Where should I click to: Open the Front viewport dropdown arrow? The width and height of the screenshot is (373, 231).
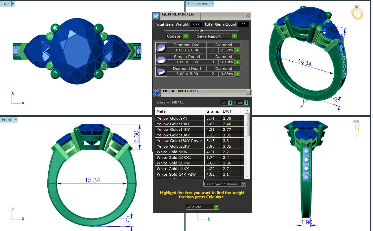pos(15,120)
